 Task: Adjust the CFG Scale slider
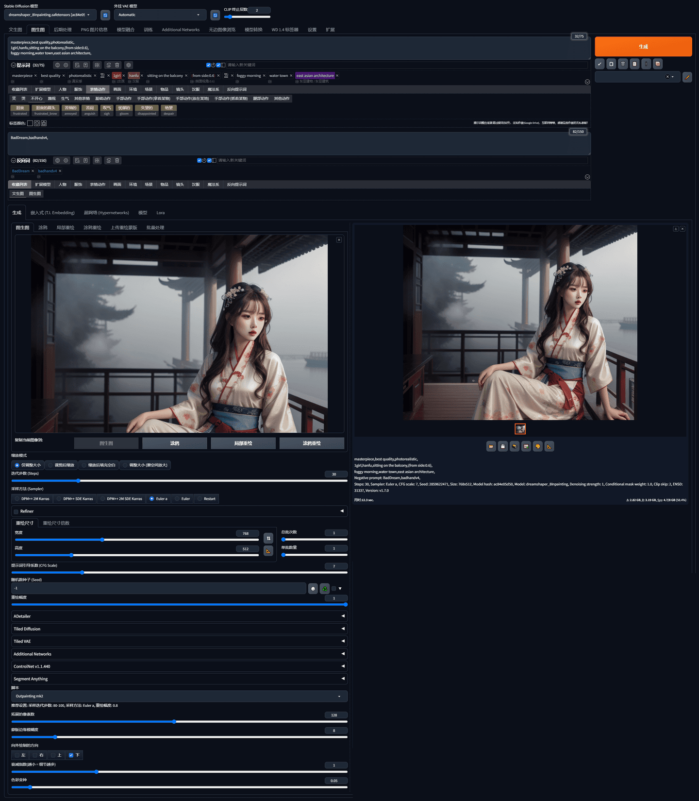82,573
